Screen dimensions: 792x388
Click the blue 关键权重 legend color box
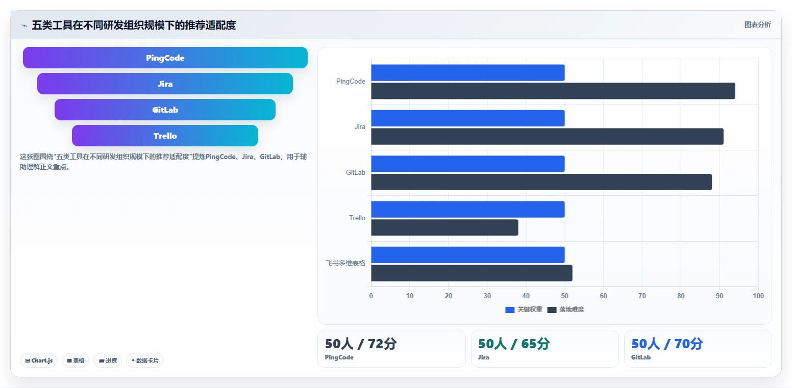point(510,309)
